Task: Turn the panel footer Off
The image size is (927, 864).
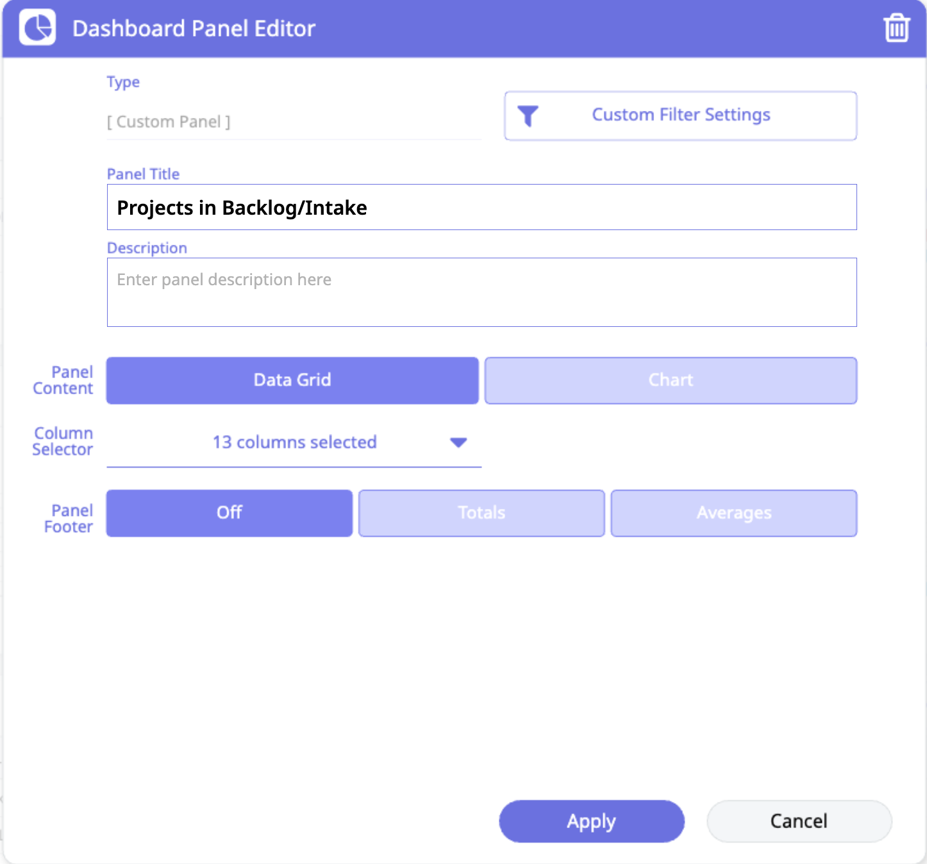Action: coord(230,513)
